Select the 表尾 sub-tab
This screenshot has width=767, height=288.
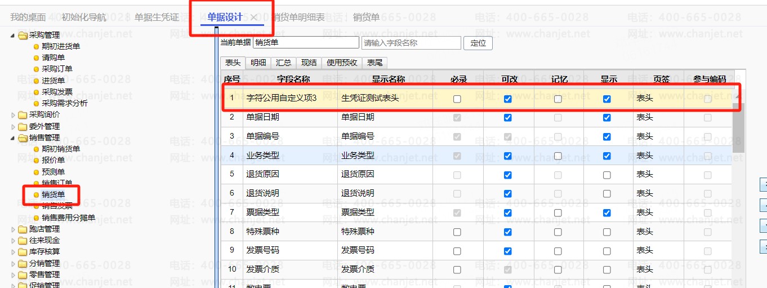coord(375,63)
